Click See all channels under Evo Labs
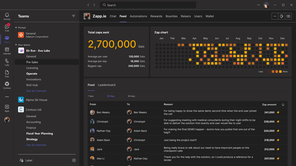The width and height of the screenshot is (296, 166). point(36,91)
